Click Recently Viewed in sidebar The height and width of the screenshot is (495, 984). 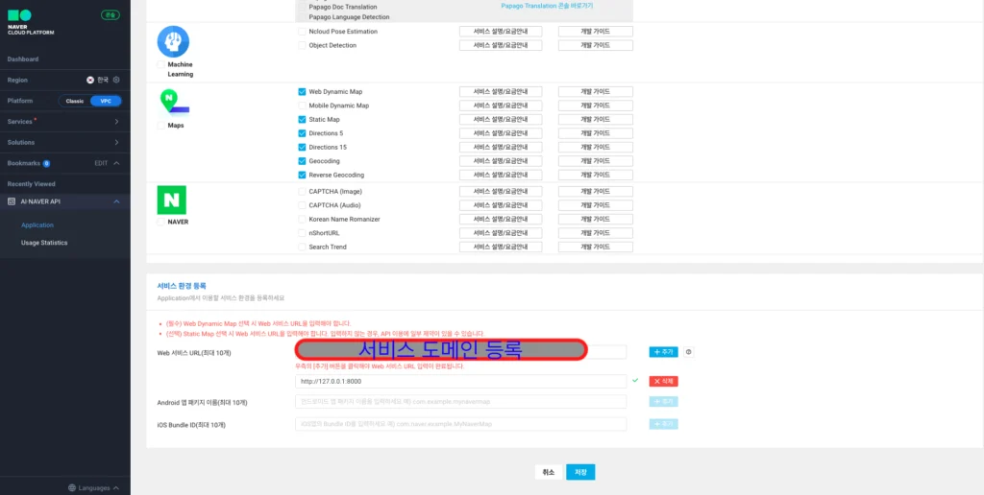coord(32,184)
